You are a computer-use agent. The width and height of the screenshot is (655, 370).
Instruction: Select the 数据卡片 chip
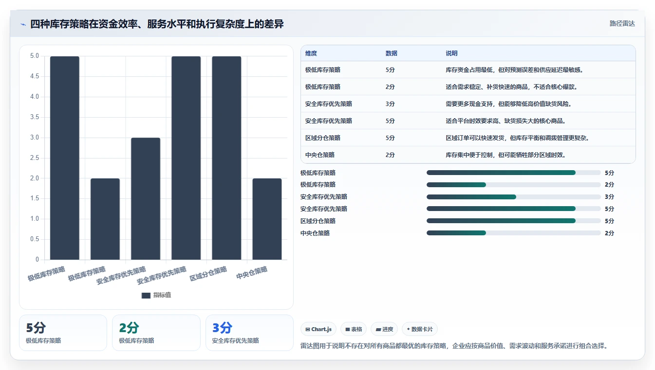(x=420, y=329)
